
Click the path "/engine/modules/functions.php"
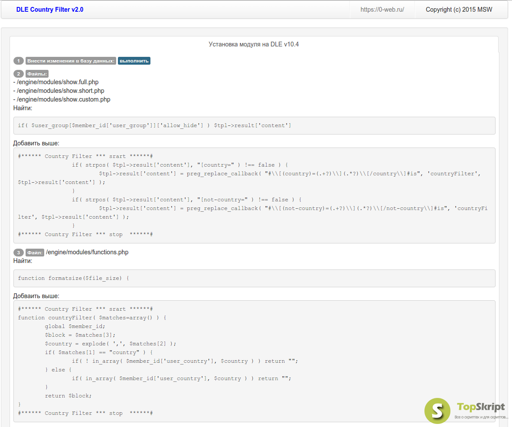pyautogui.click(x=87, y=252)
